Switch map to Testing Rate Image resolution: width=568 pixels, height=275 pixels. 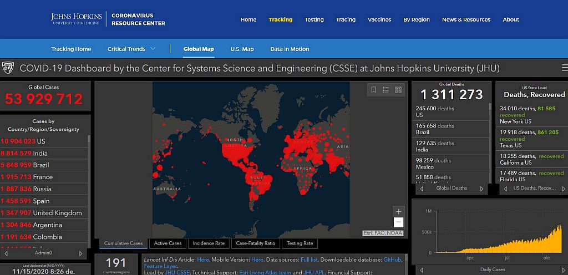pyautogui.click(x=300, y=243)
